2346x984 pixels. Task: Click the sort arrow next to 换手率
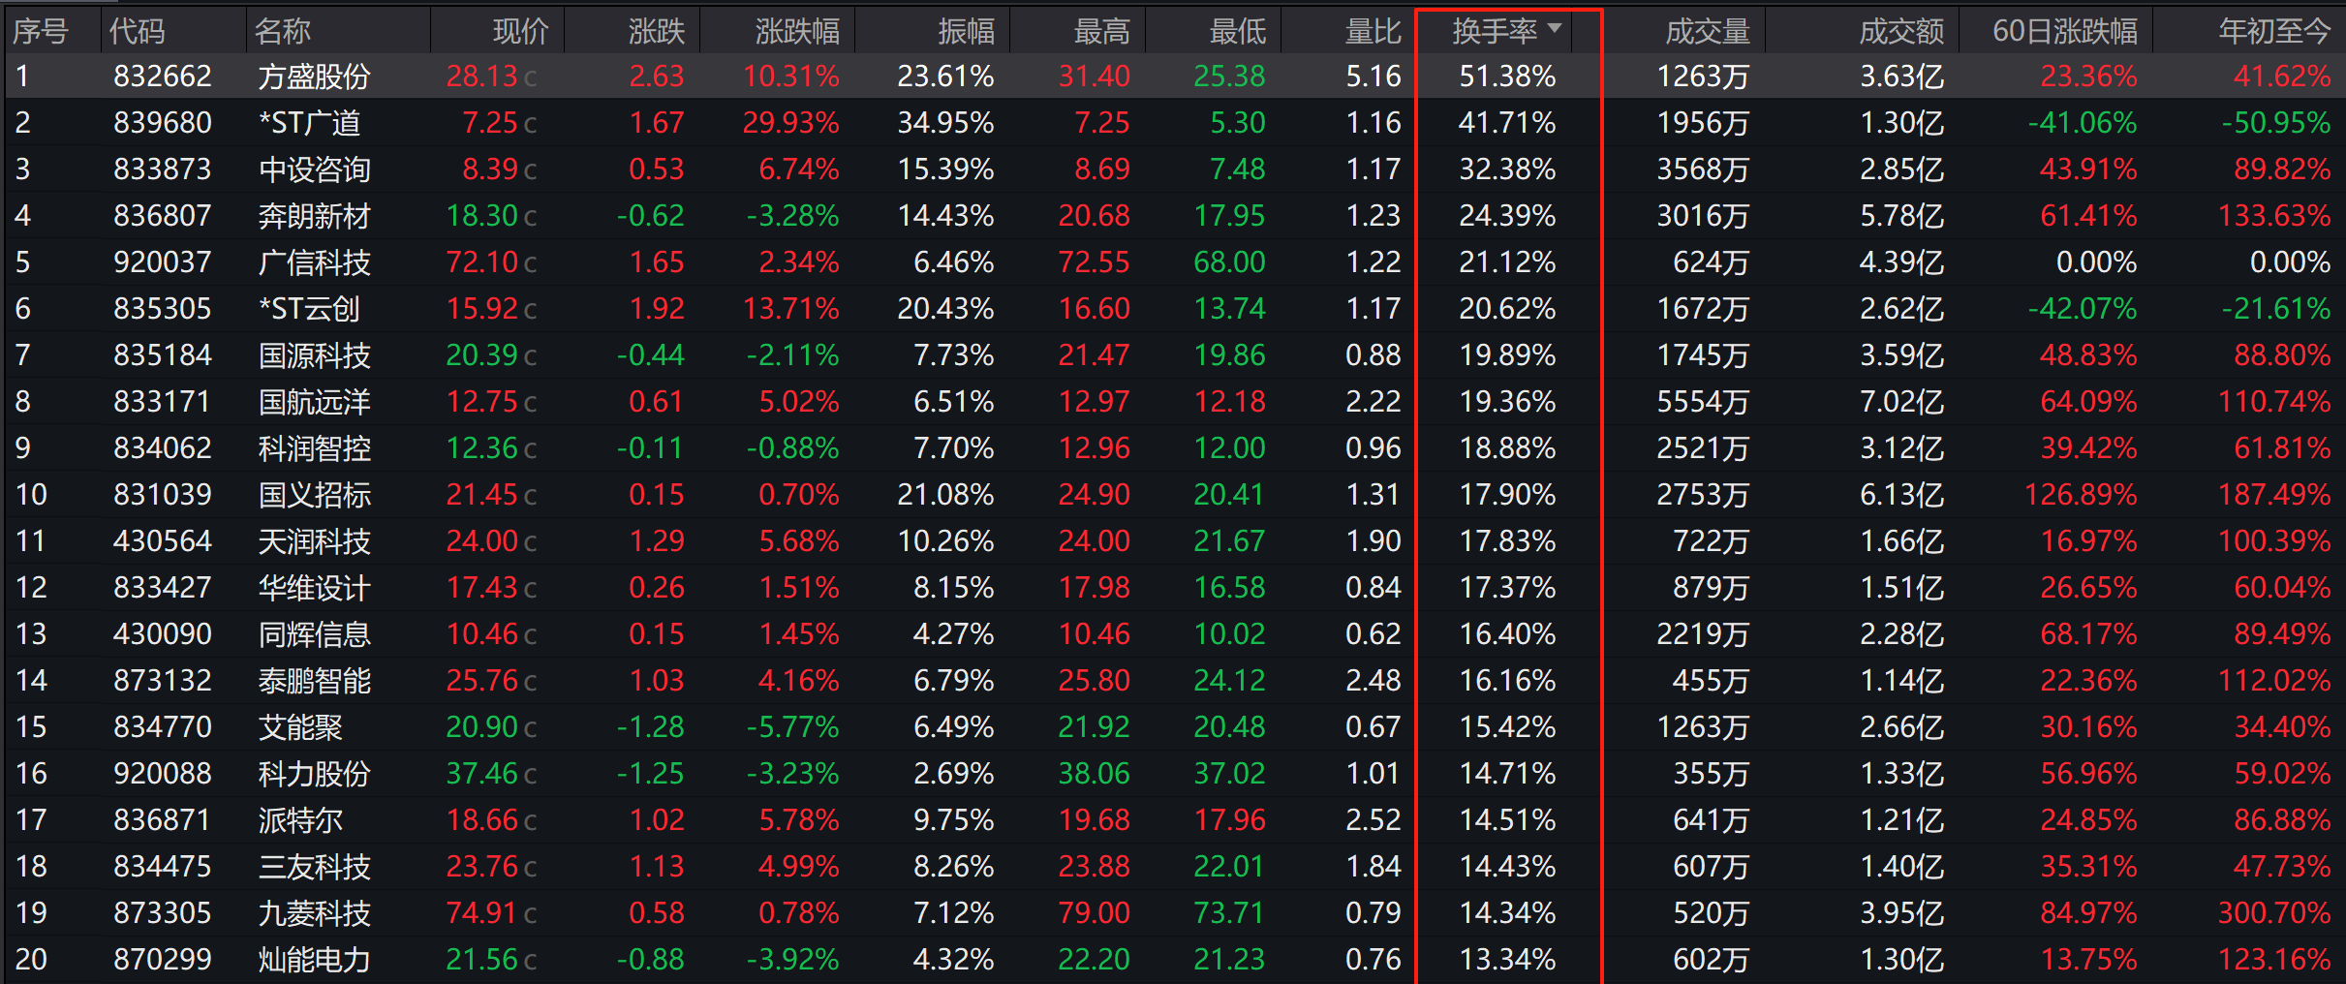(x=1555, y=28)
